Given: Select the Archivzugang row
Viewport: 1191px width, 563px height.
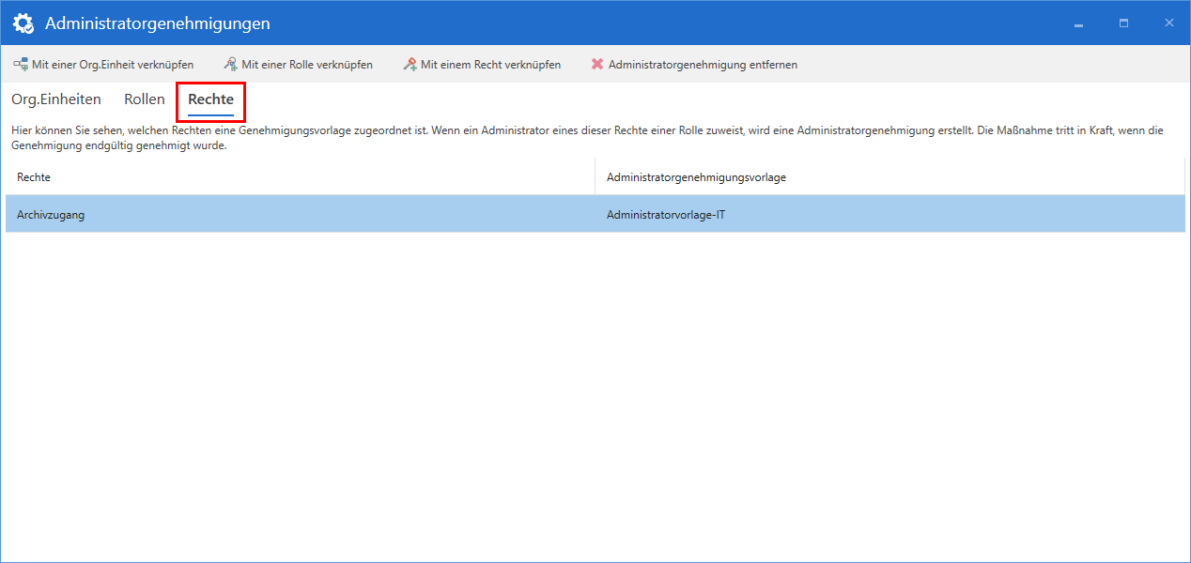Looking at the screenshot, I should 282,213.
